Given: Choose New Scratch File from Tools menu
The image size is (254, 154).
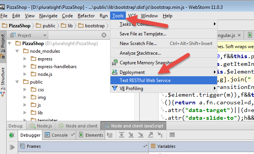Looking at the screenshot, I should click(x=164, y=44).
